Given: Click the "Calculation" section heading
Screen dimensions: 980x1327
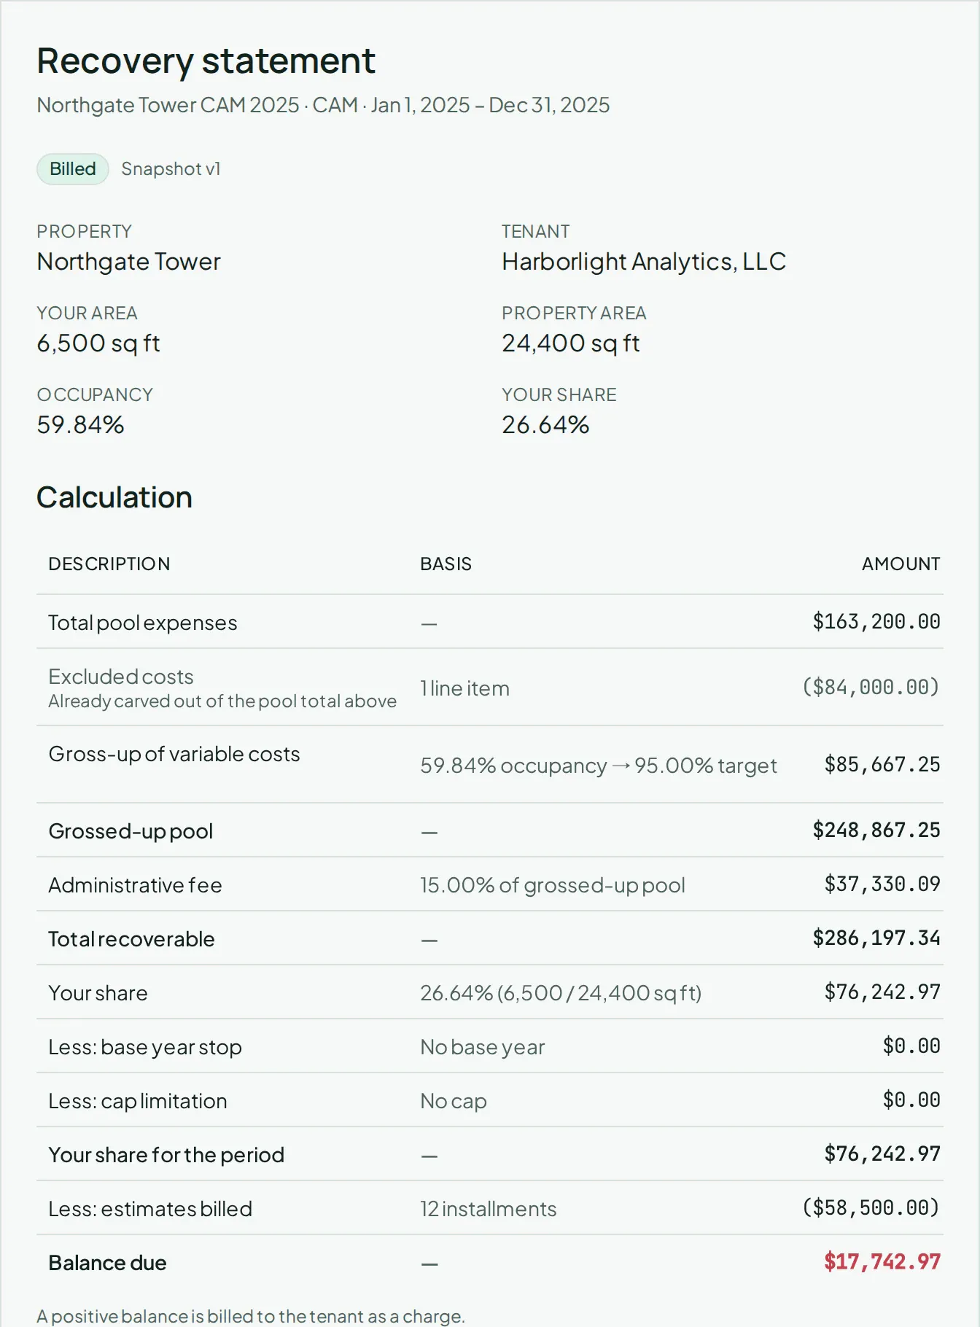Looking at the screenshot, I should click(x=114, y=497).
